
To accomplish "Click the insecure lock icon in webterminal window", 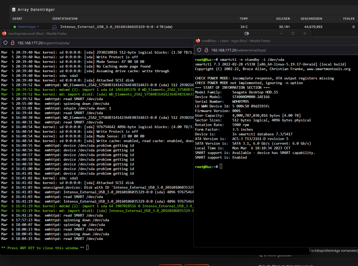I will tap(207, 50).
